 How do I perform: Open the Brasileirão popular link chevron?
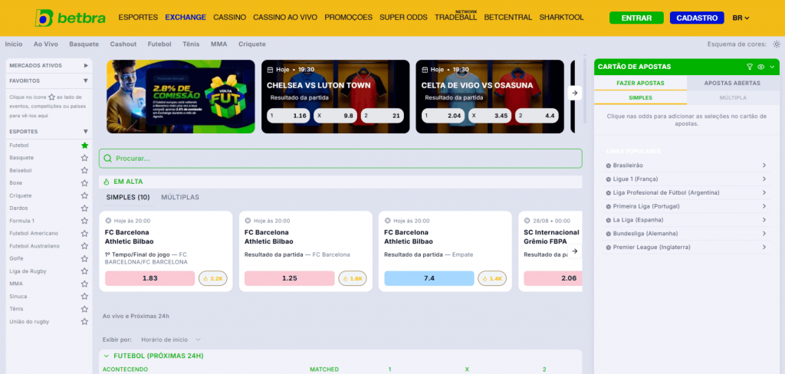(764, 166)
